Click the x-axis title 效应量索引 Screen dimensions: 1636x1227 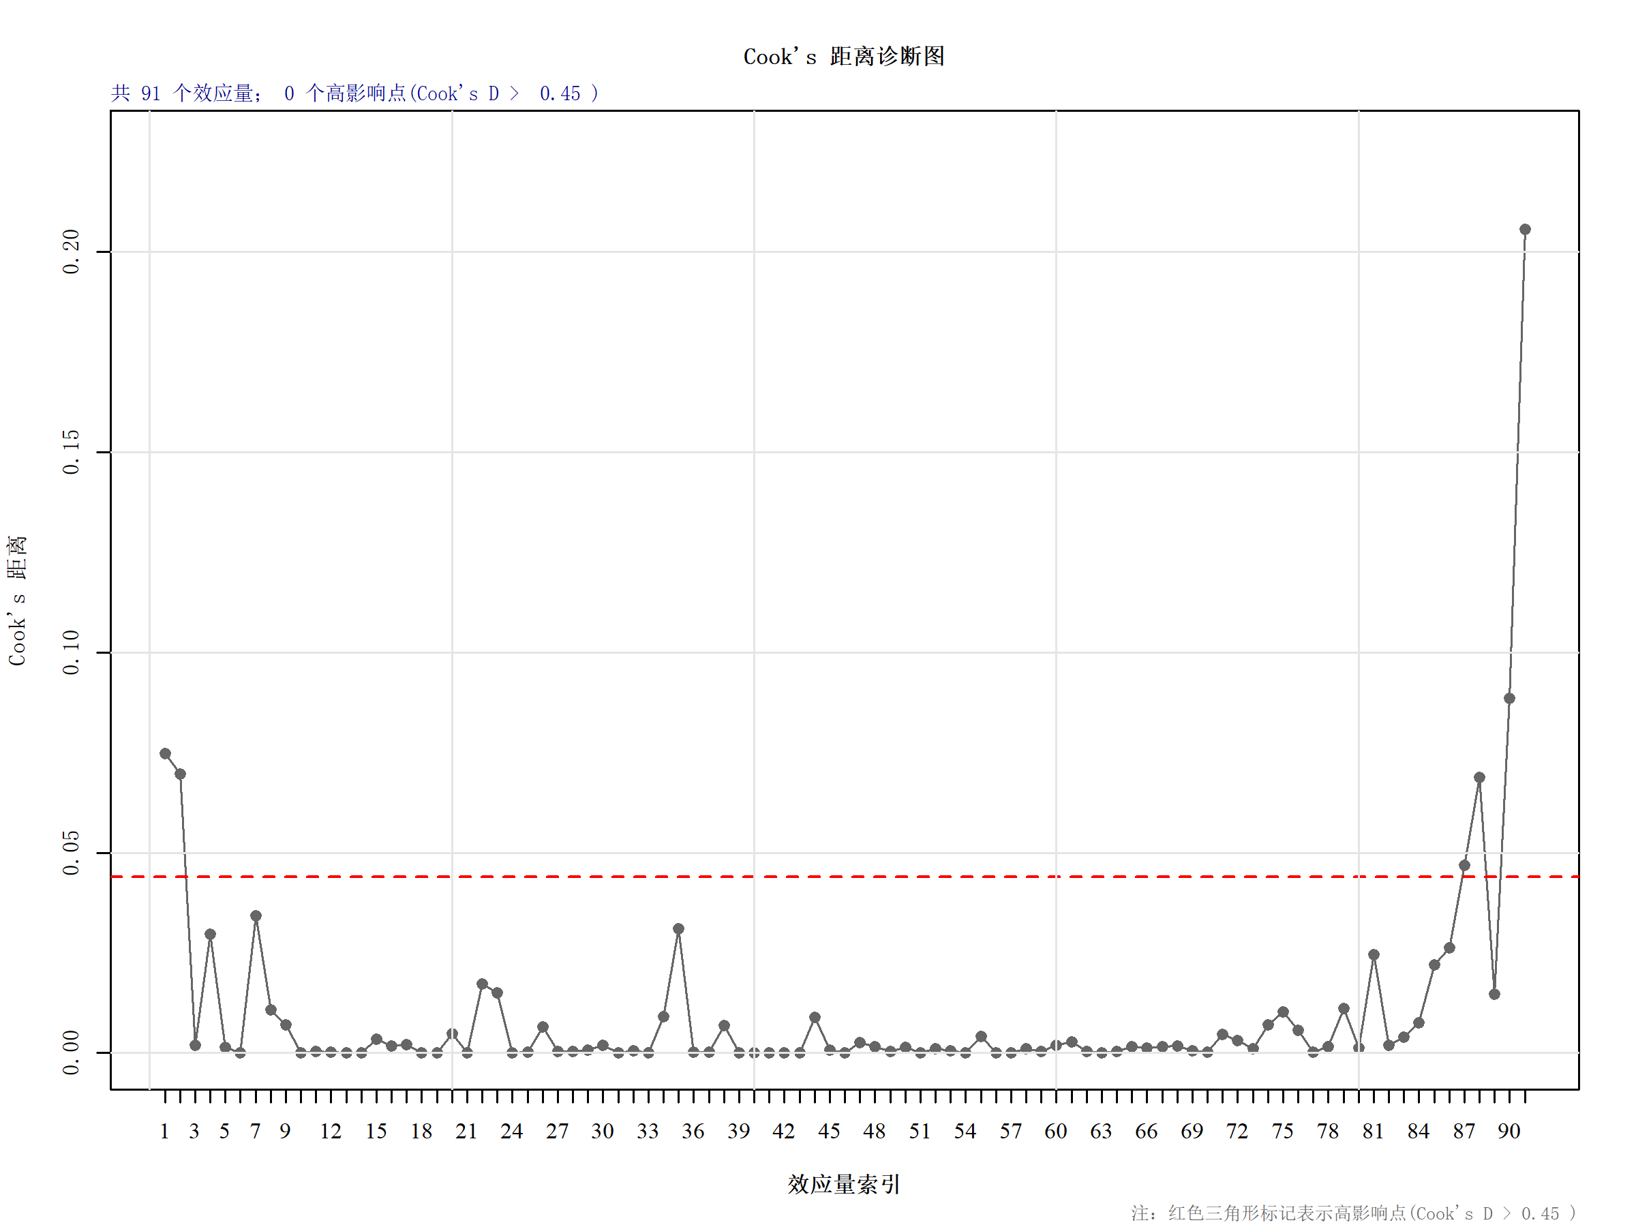(x=843, y=1185)
